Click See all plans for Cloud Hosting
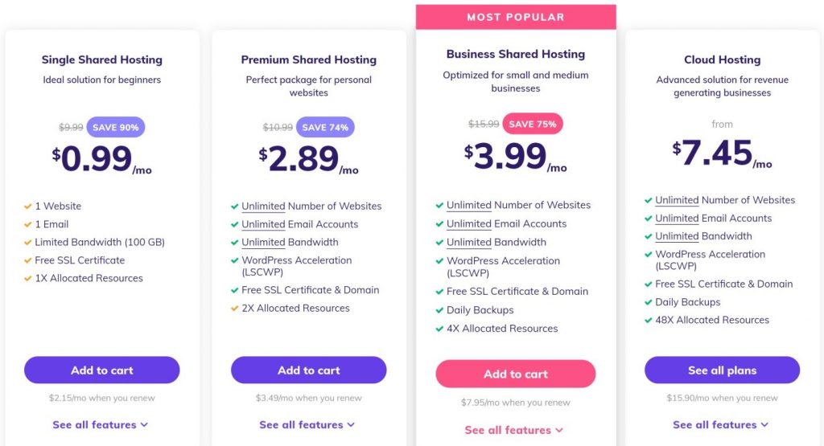 click(722, 370)
